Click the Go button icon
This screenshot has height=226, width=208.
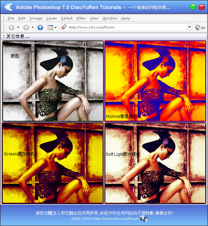point(200,27)
